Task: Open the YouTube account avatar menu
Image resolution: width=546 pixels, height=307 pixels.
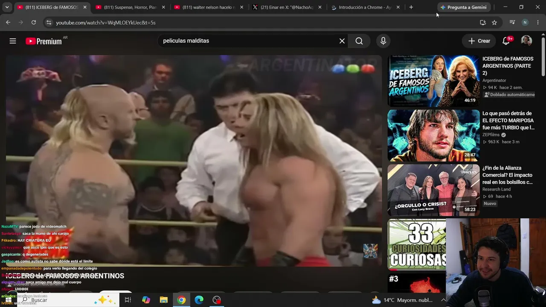Action: click(526, 41)
